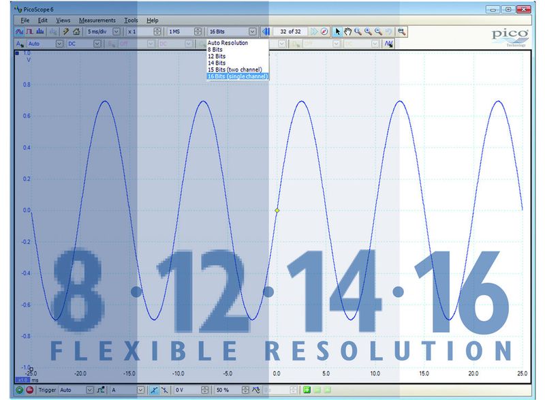Open the Views menu
Screen dimensions: 545x400
(63, 20)
